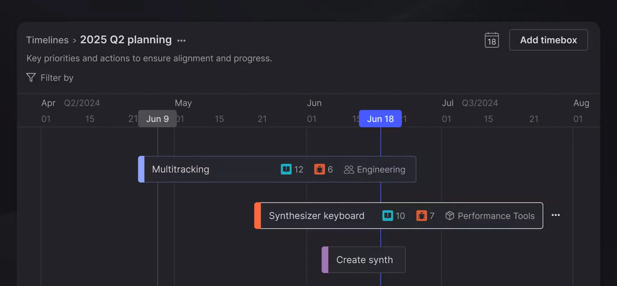Open the more menu beside Synthesizer keyboard bar

tap(556, 215)
